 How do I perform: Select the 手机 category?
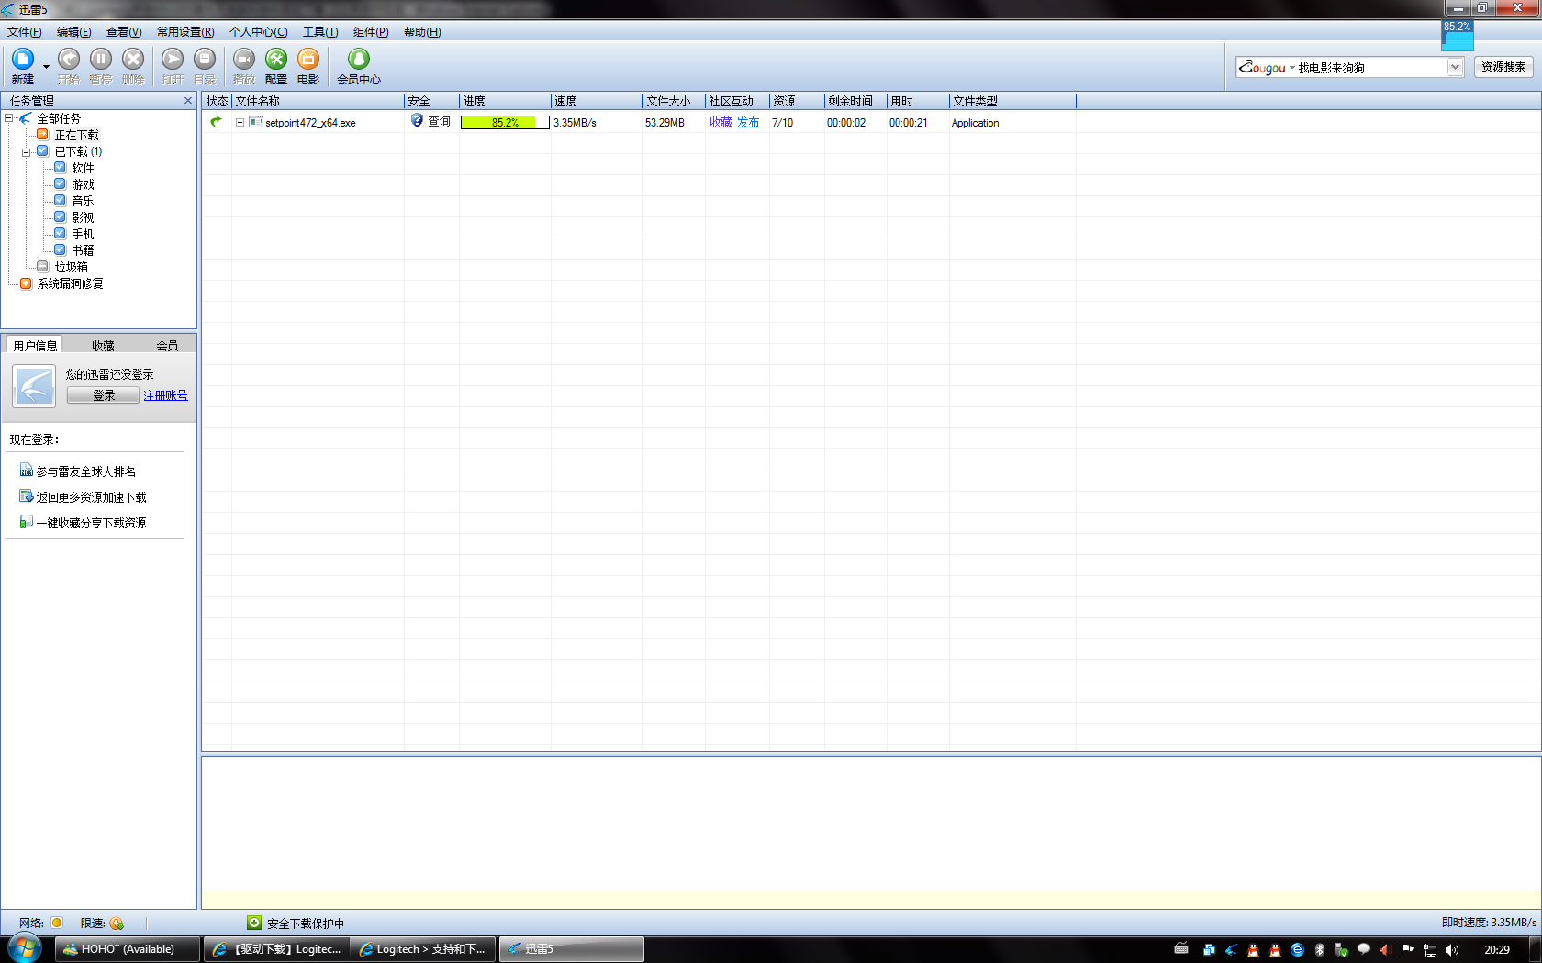pyautogui.click(x=83, y=234)
